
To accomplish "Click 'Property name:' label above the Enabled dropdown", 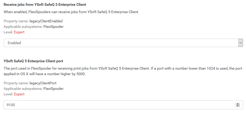I will pyautogui.click(x=16, y=21).
